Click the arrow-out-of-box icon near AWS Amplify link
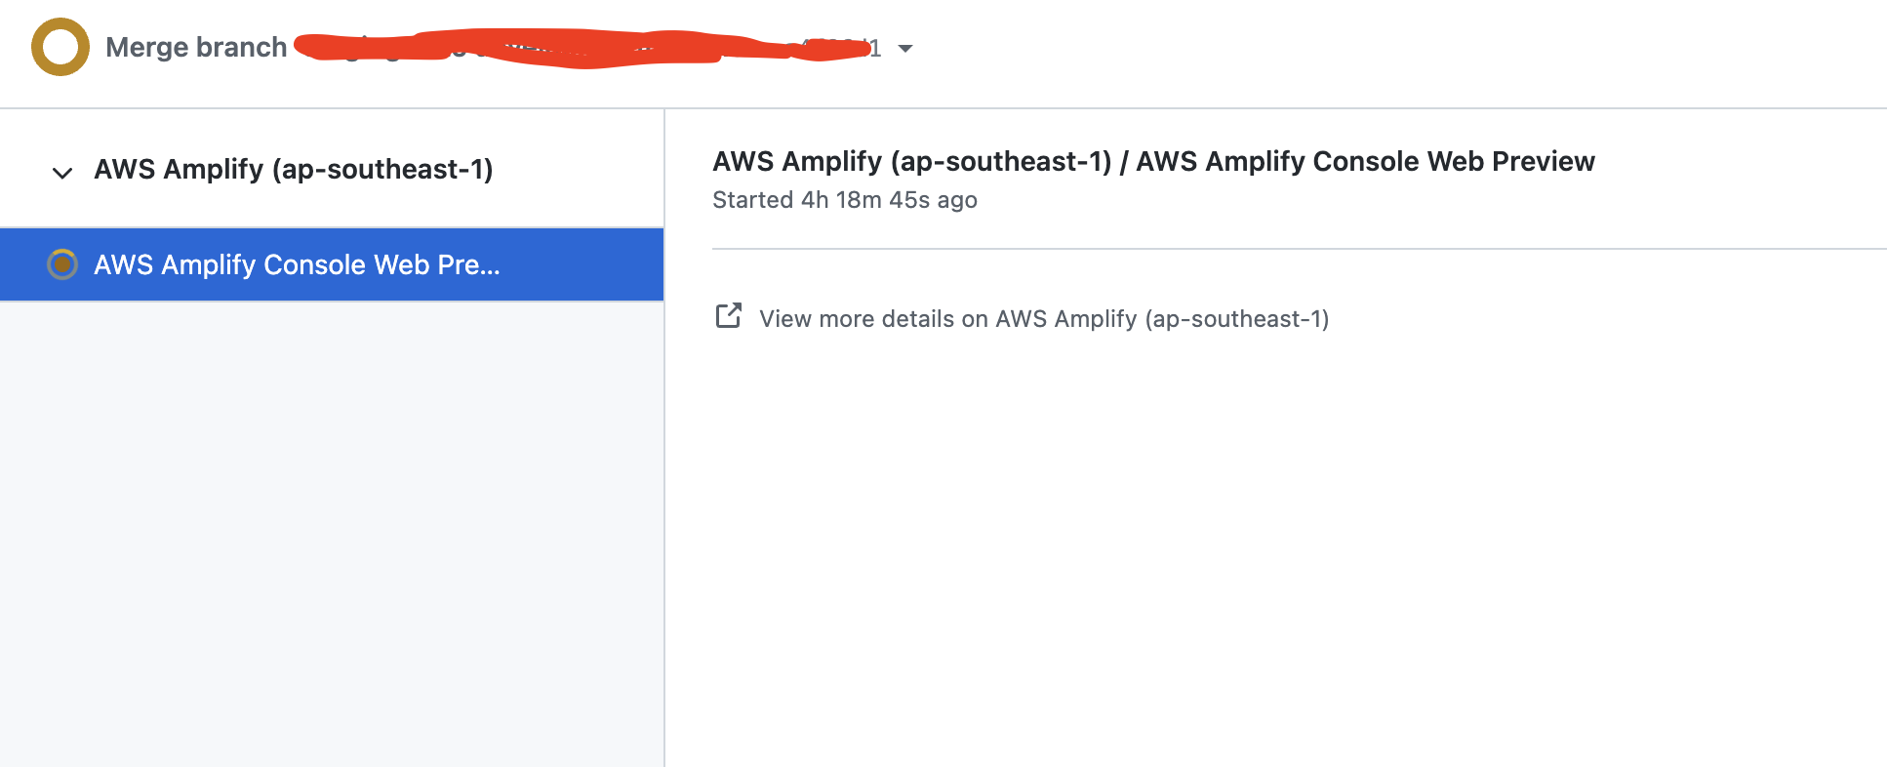 (x=728, y=316)
